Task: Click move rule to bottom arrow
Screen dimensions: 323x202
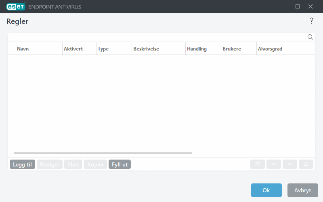Action: coord(306,164)
